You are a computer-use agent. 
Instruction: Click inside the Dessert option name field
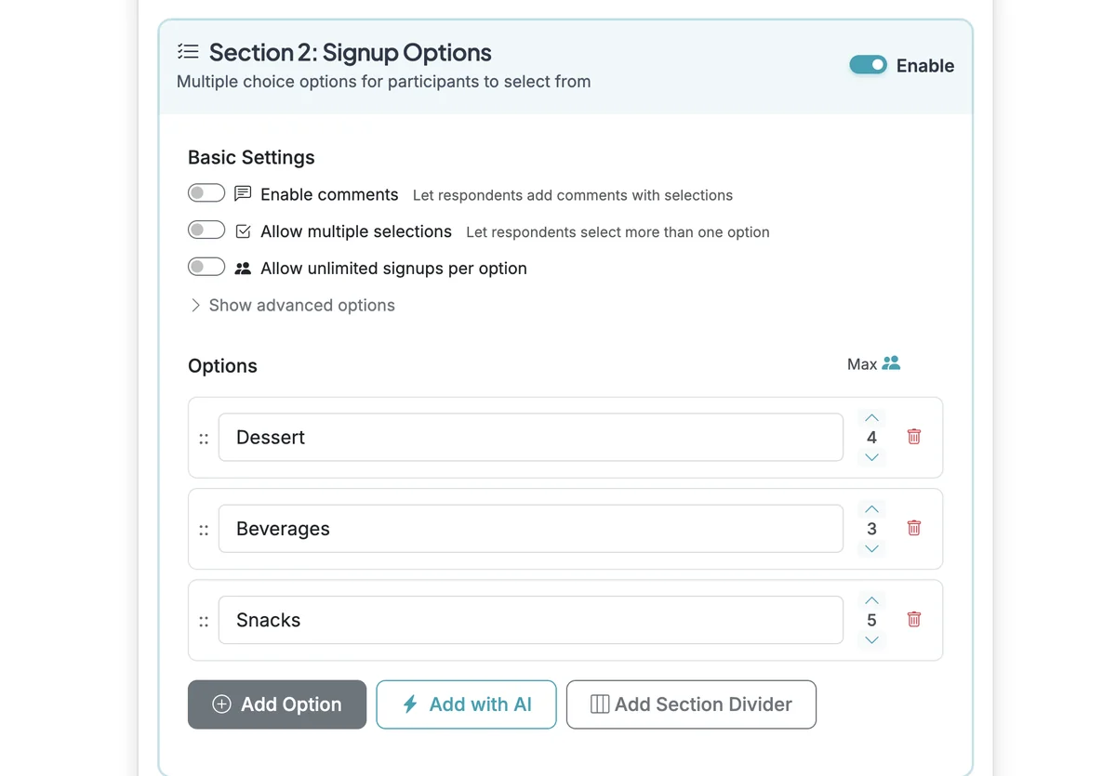(x=530, y=436)
